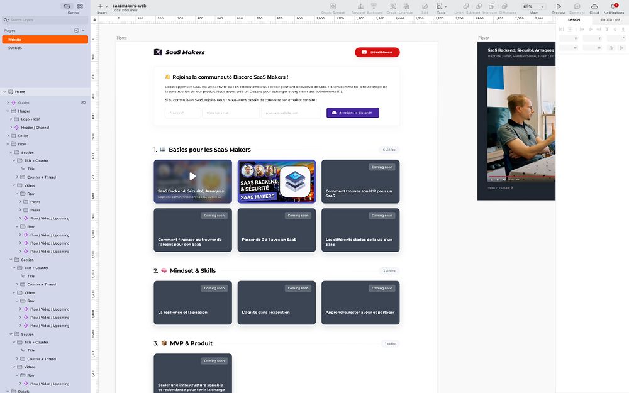The image size is (629, 393).
Task: Expand the Entice layer group
Action: pos(8,136)
